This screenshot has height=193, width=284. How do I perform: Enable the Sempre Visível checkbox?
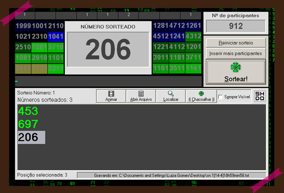220,97
